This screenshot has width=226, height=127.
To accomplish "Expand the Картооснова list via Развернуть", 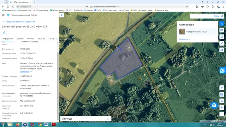I will point(185,39).
